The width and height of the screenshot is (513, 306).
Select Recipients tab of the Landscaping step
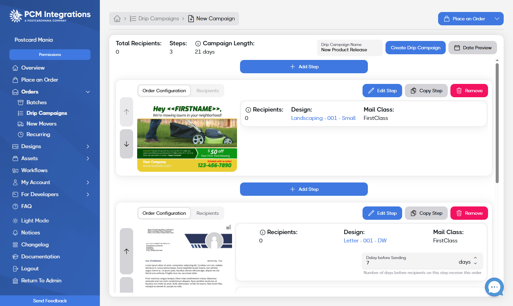pos(208,91)
